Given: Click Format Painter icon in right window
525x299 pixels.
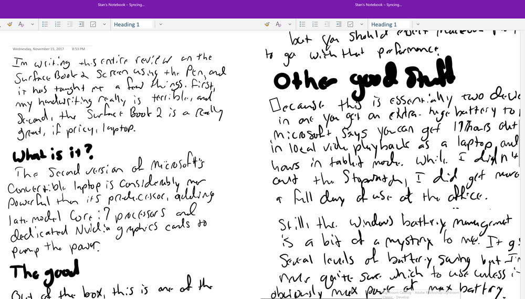Looking at the screenshot, I should point(267,24).
